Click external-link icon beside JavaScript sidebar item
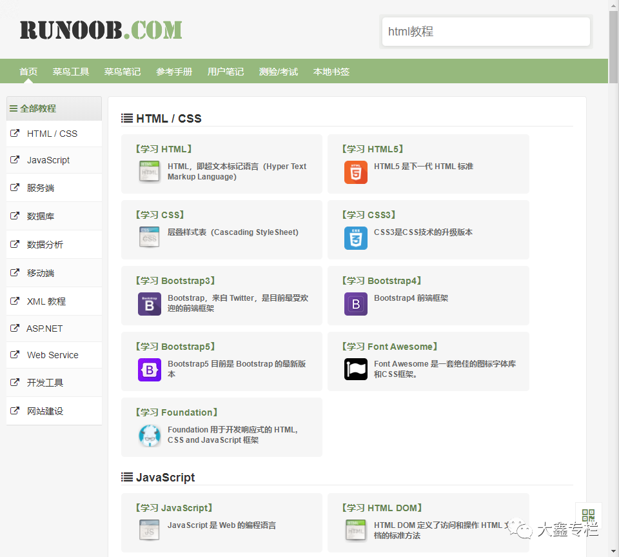619x557 pixels. tap(15, 159)
